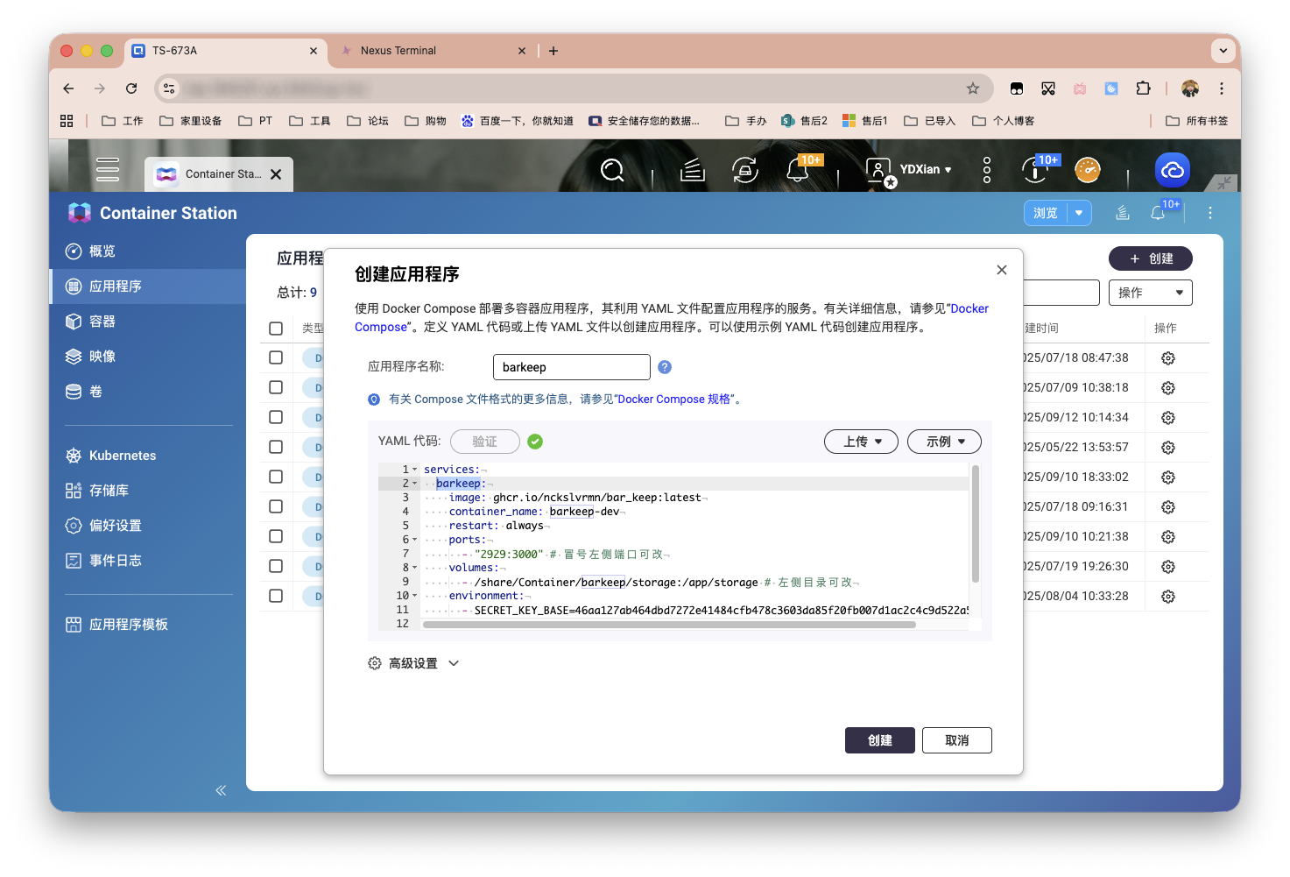Open 应用程序模板 (Application Templates)
This screenshot has width=1290, height=877.
pos(130,624)
